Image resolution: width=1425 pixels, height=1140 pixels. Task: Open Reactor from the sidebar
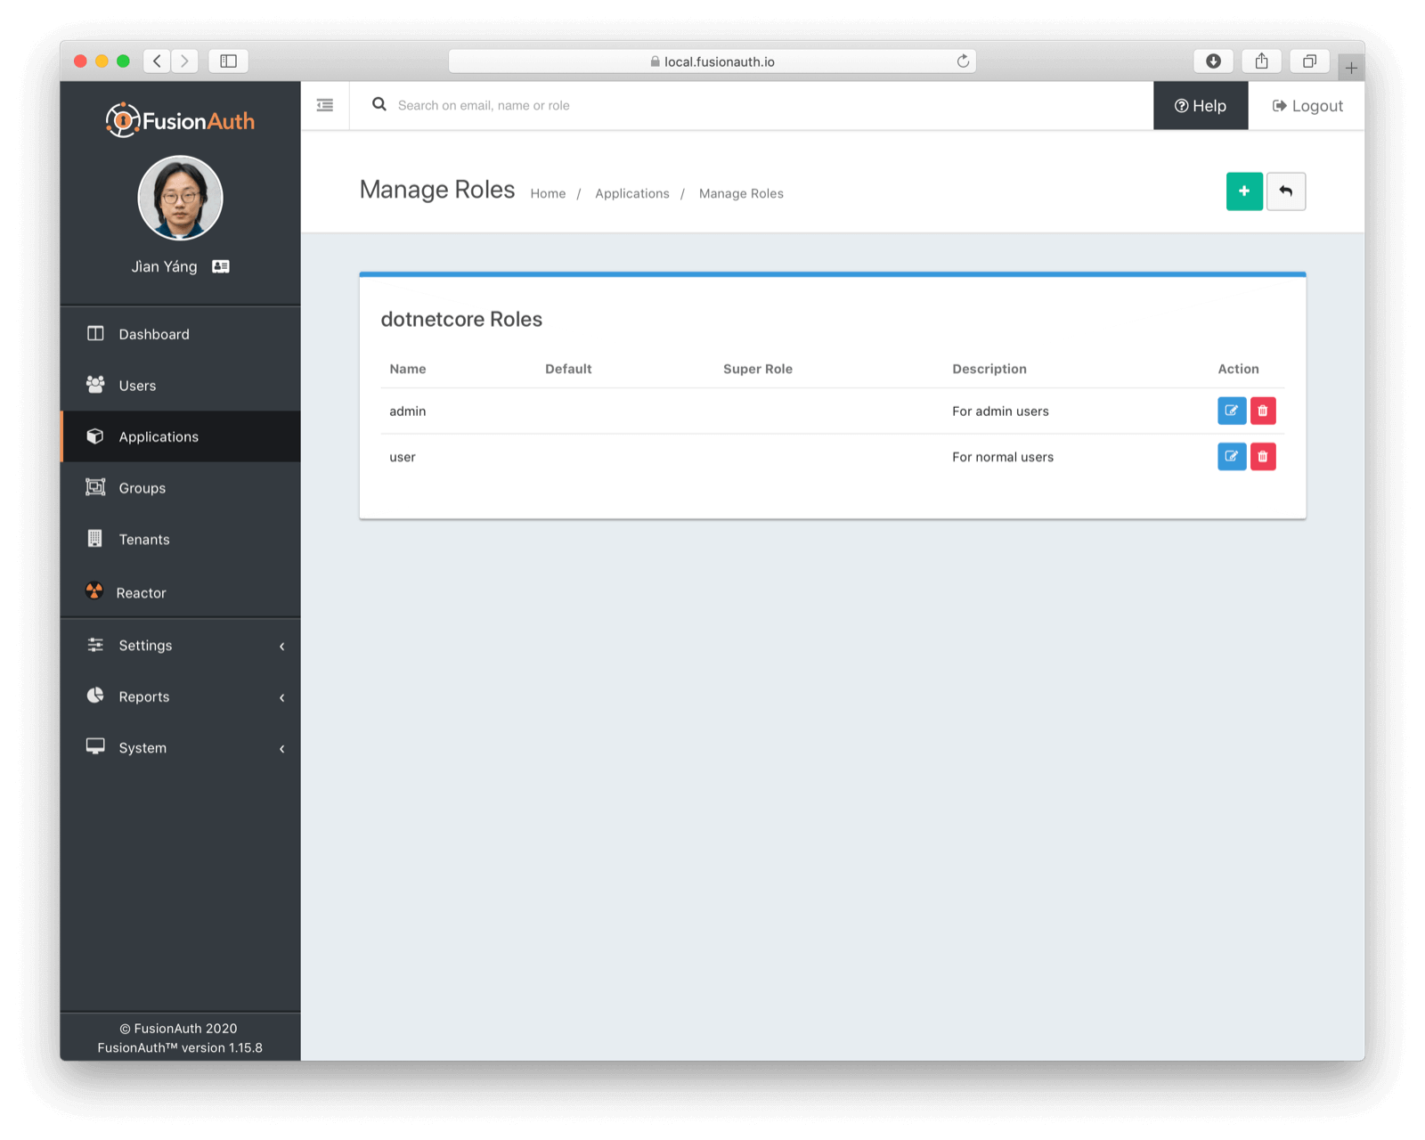point(180,592)
